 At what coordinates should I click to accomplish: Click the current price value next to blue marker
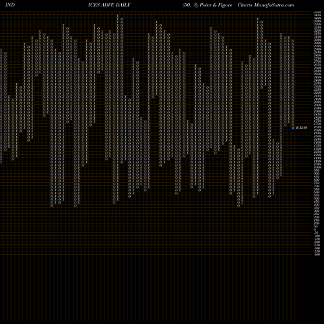(301, 128)
